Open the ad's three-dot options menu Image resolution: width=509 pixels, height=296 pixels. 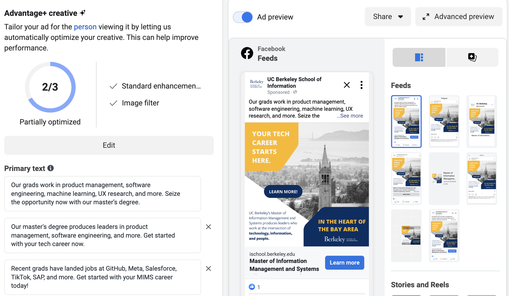click(361, 85)
